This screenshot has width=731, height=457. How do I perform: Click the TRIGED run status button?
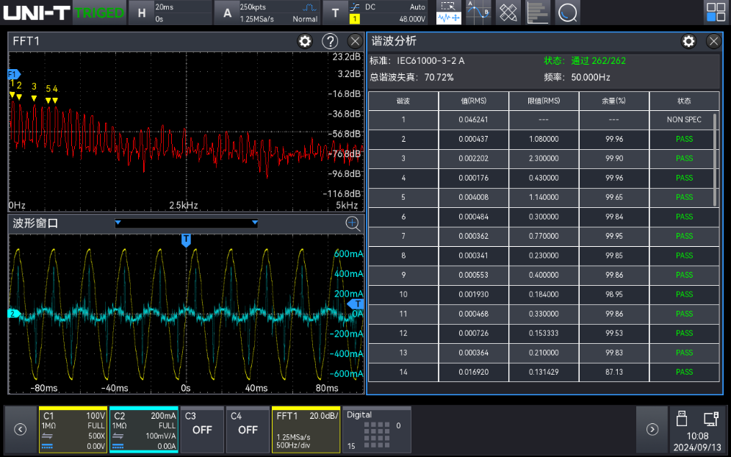tap(99, 12)
